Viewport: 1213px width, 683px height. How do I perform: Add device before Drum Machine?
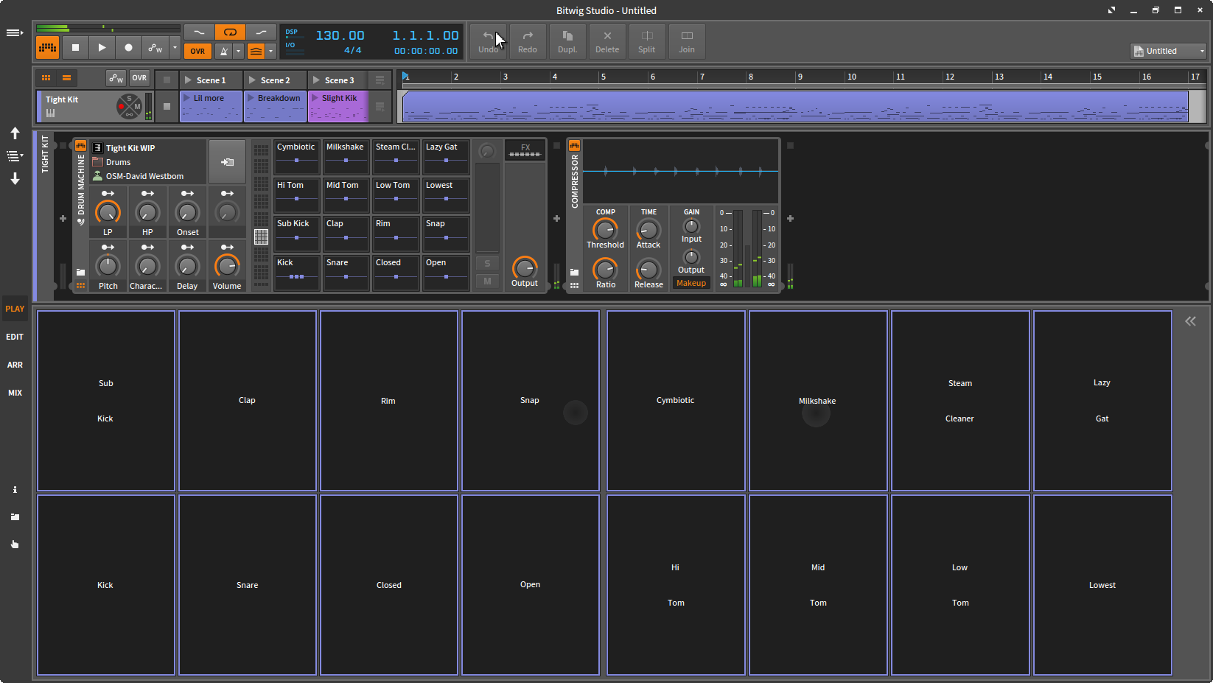click(63, 218)
